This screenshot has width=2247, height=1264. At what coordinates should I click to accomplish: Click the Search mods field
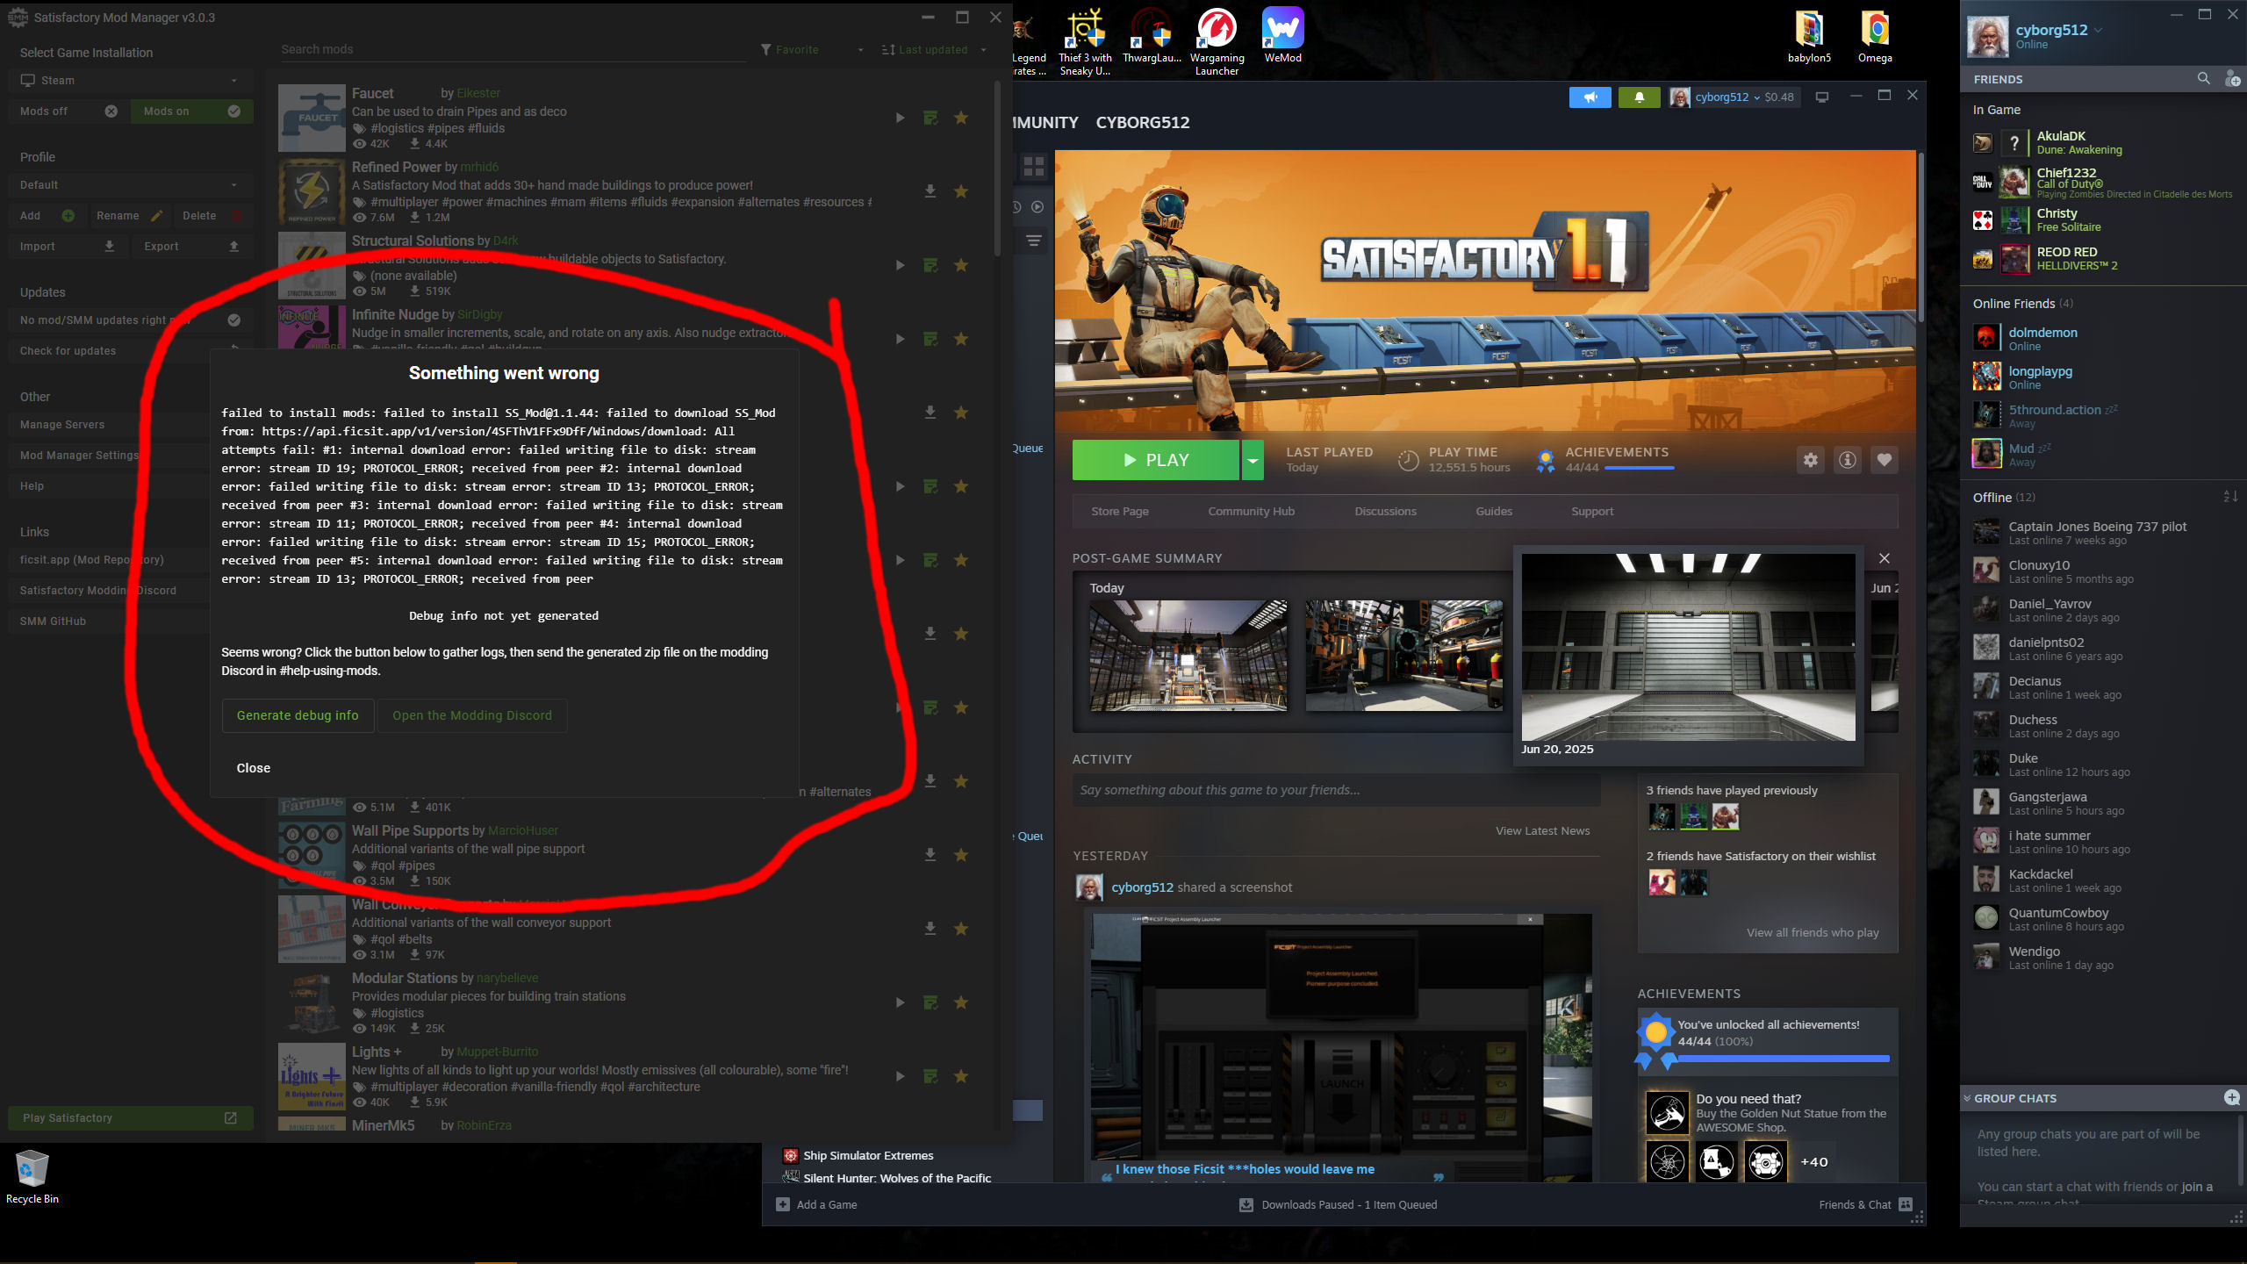tap(513, 50)
